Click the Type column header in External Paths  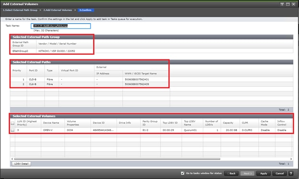pos(49,71)
